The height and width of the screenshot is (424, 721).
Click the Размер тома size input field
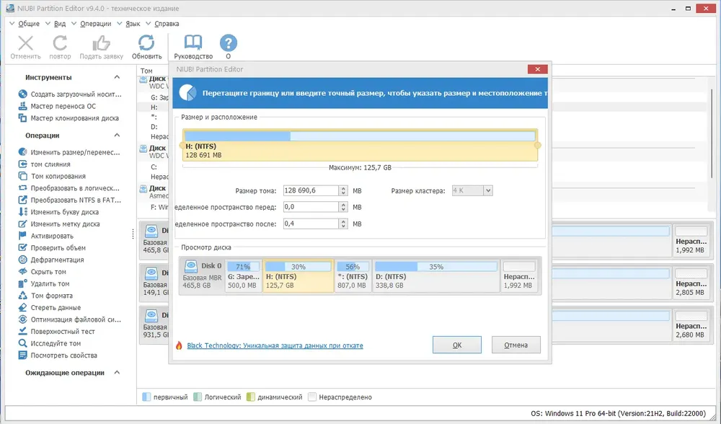point(311,190)
